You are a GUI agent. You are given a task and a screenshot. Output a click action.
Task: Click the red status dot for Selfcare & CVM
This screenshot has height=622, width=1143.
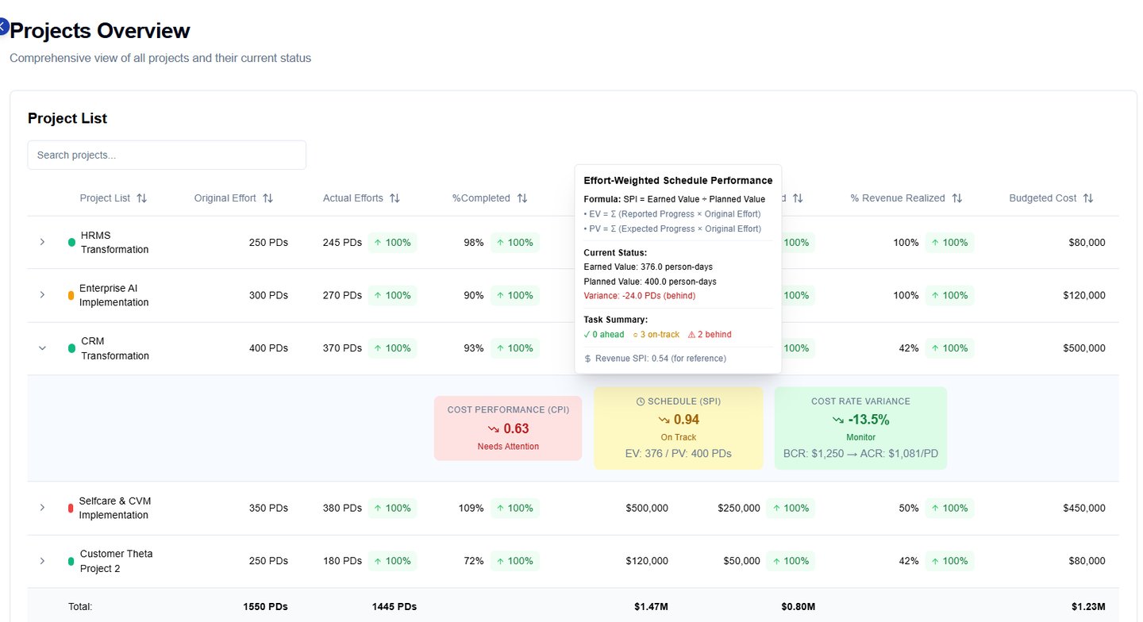[x=71, y=508]
